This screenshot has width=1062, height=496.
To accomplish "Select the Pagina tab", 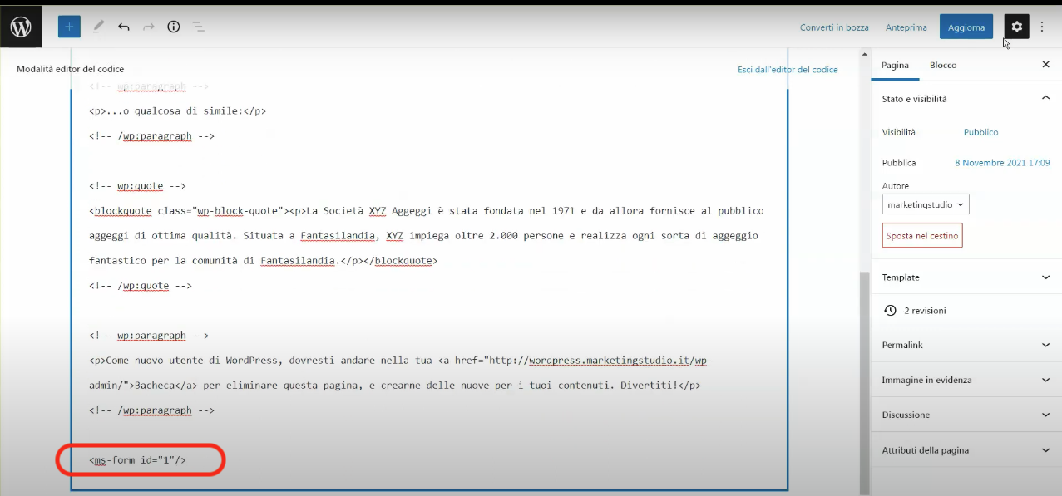I will (x=895, y=64).
